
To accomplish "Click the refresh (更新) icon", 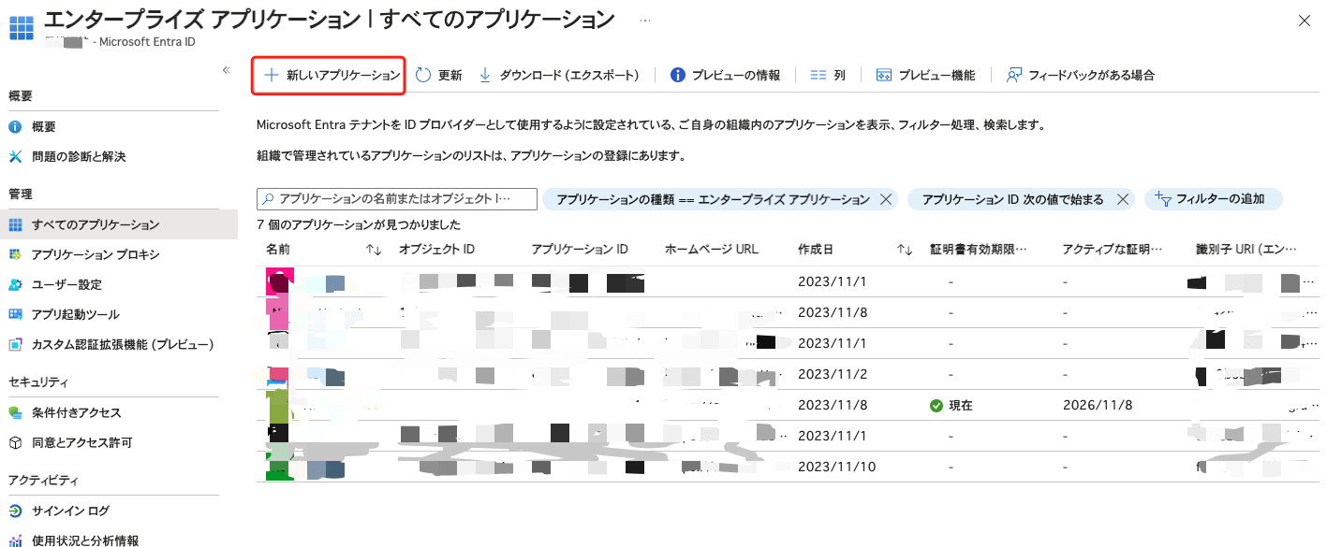I will coord(422,75).
